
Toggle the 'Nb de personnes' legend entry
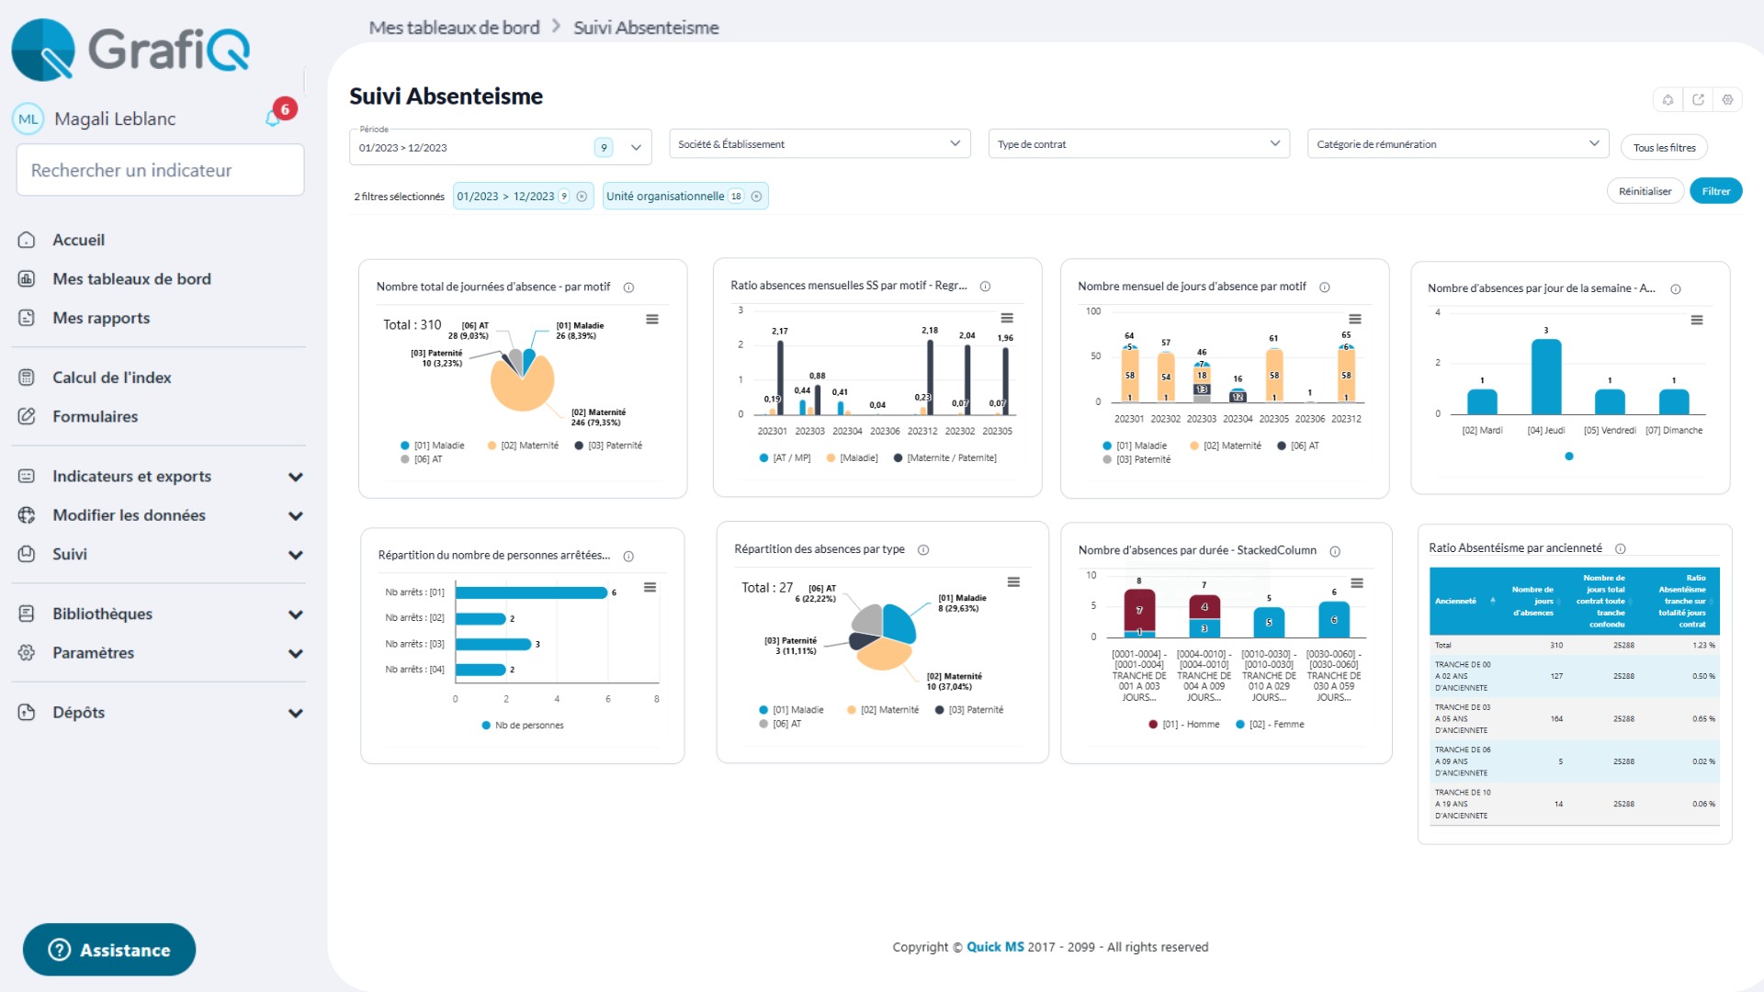522,725
